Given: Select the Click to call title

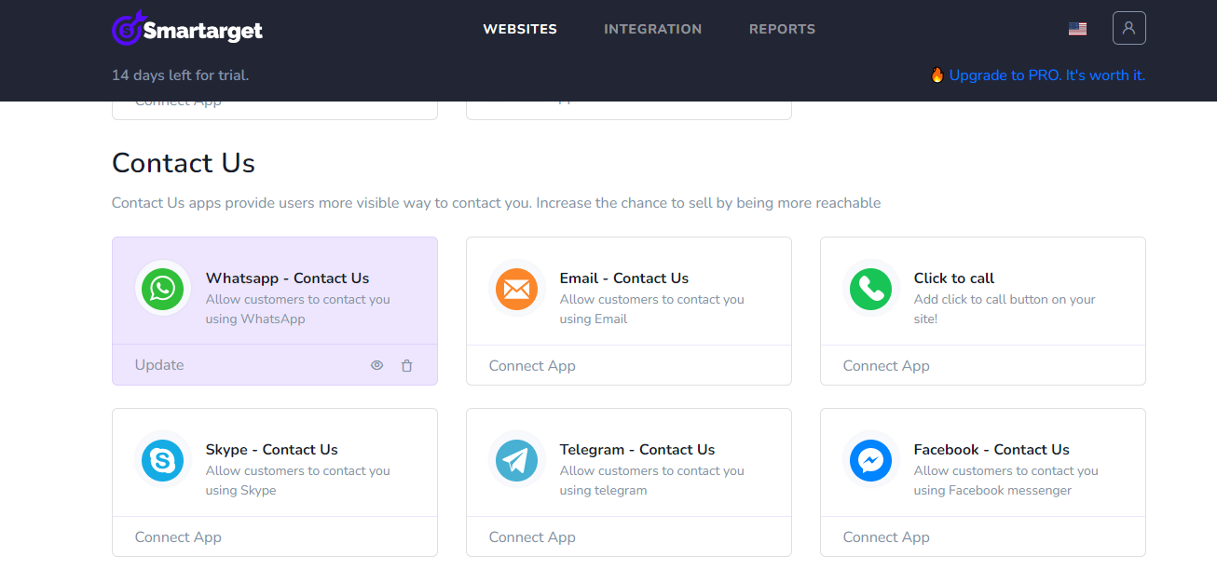Looking at the screenshot, I should [954, 278].
